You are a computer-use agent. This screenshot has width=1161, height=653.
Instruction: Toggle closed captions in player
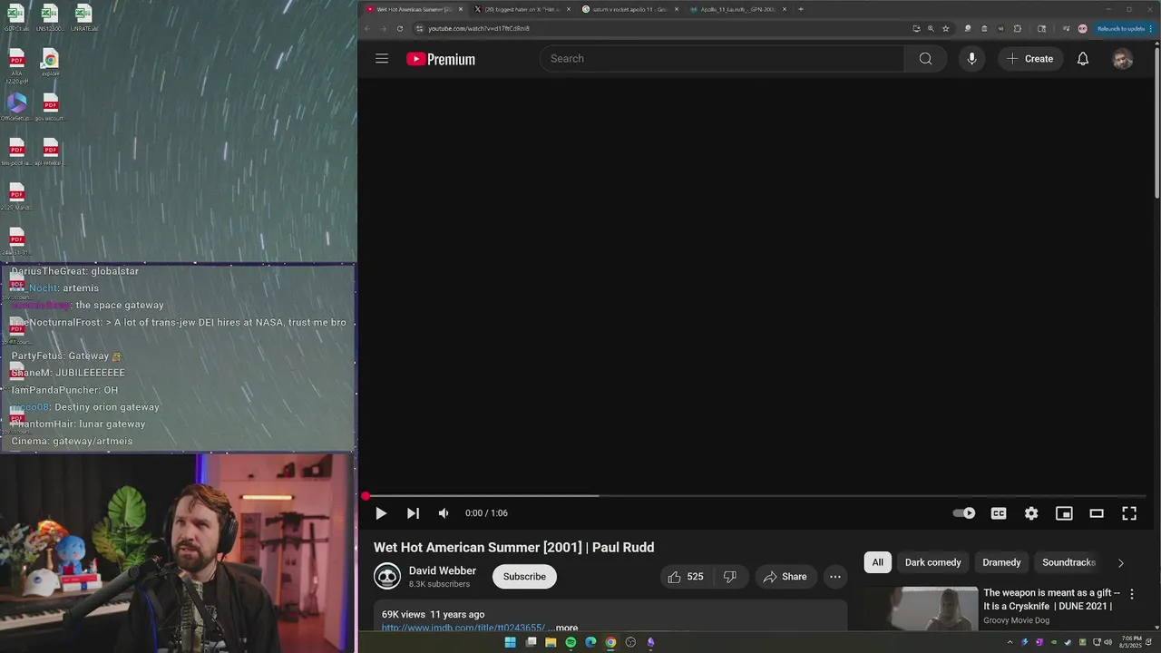tap(999, 513)
